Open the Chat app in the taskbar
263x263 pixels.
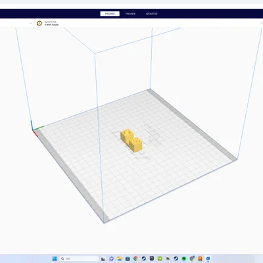click(111, 258)
